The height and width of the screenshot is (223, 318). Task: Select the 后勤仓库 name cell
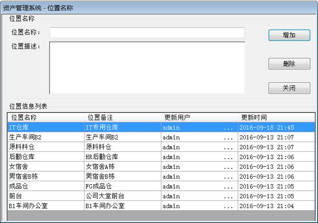(46, 157)
